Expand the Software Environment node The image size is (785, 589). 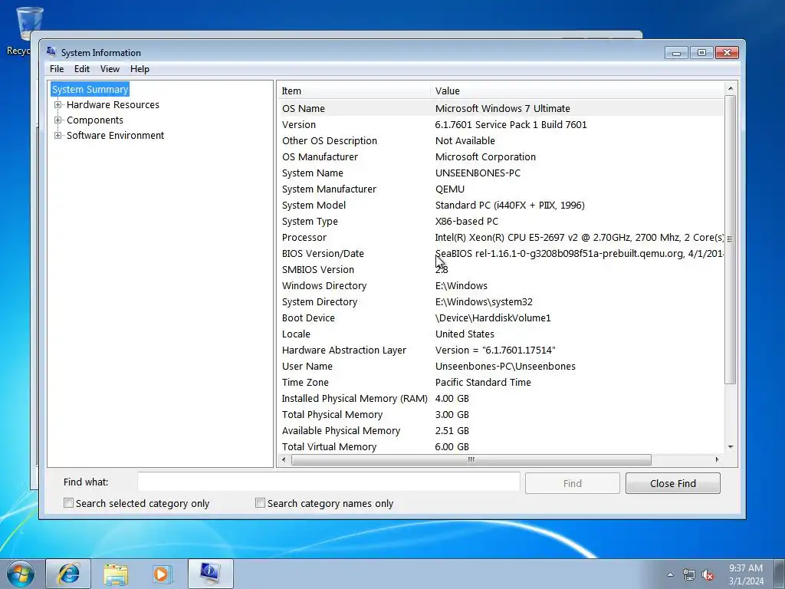[57, 135]
